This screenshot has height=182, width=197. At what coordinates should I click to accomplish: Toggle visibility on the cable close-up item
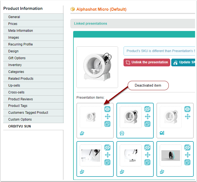(107, 147)
